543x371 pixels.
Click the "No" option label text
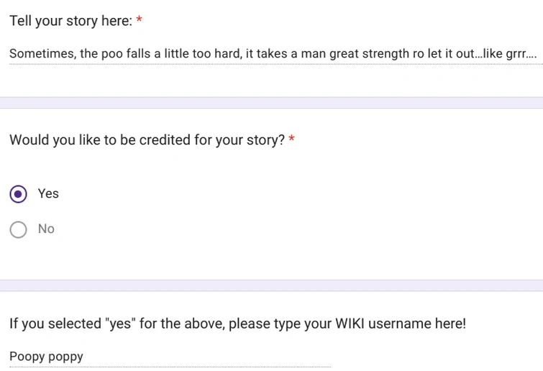[x=46, y=229]
